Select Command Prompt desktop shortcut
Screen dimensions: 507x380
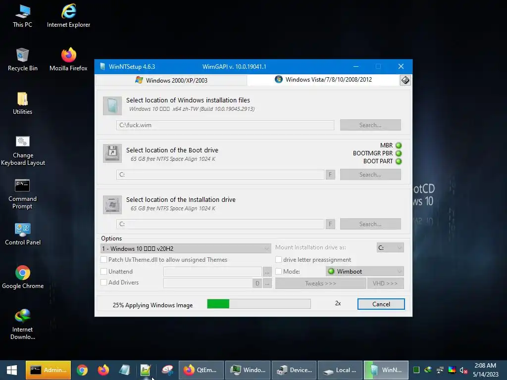tap(22, 194)
